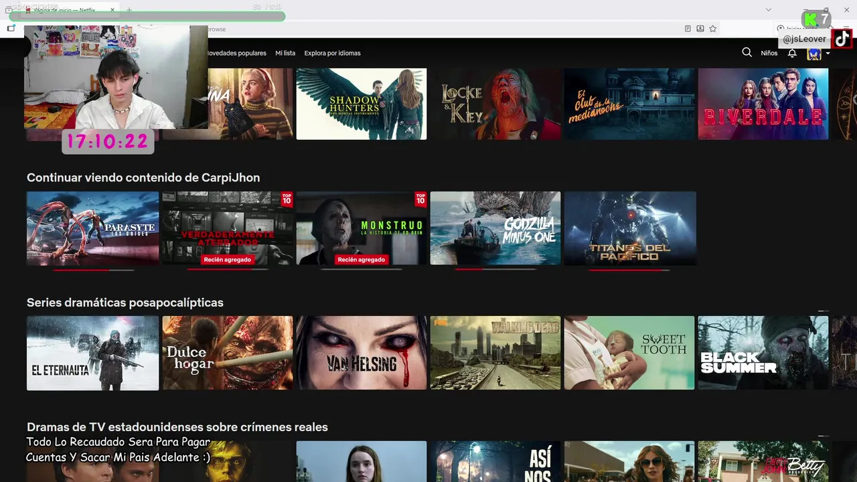This screenshot has height=482, width=857.
Task: Open the browser tab list chevron
Action: pyautogui.click(x=769, y=9)
